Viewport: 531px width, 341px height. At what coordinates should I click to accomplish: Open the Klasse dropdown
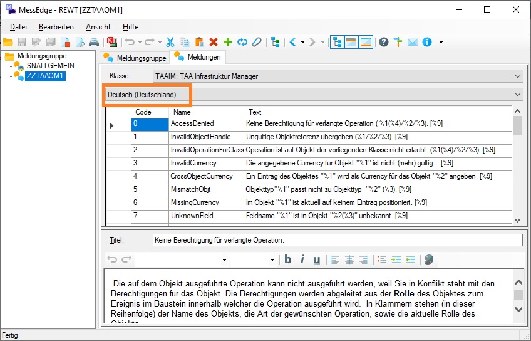tap(517, 76)
